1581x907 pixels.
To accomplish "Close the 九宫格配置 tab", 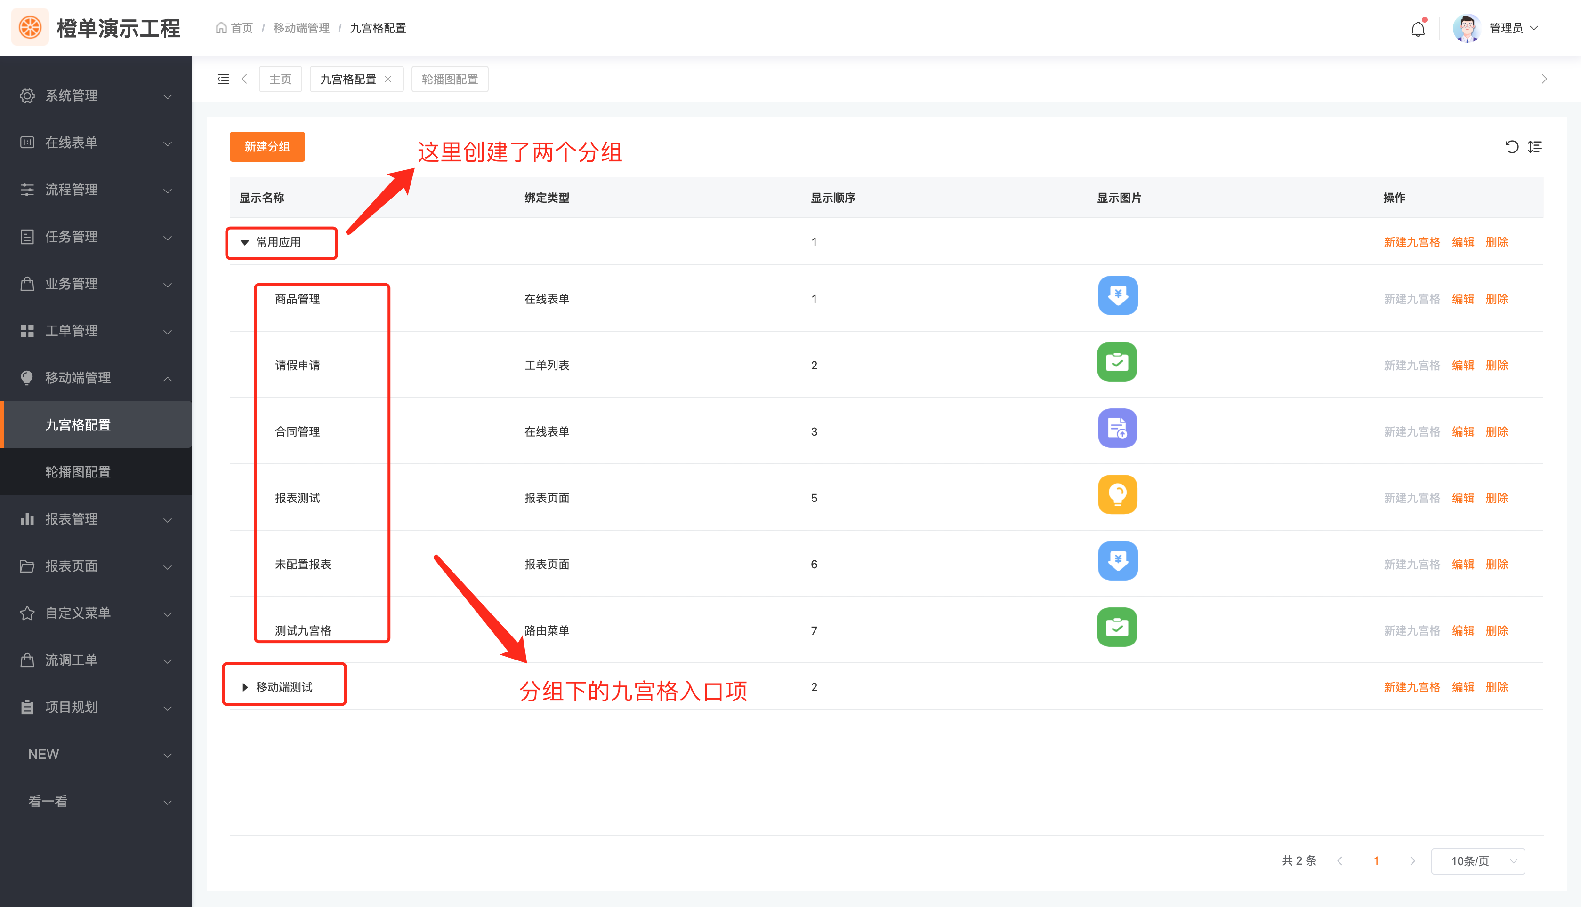I will (x=388, y=79).
